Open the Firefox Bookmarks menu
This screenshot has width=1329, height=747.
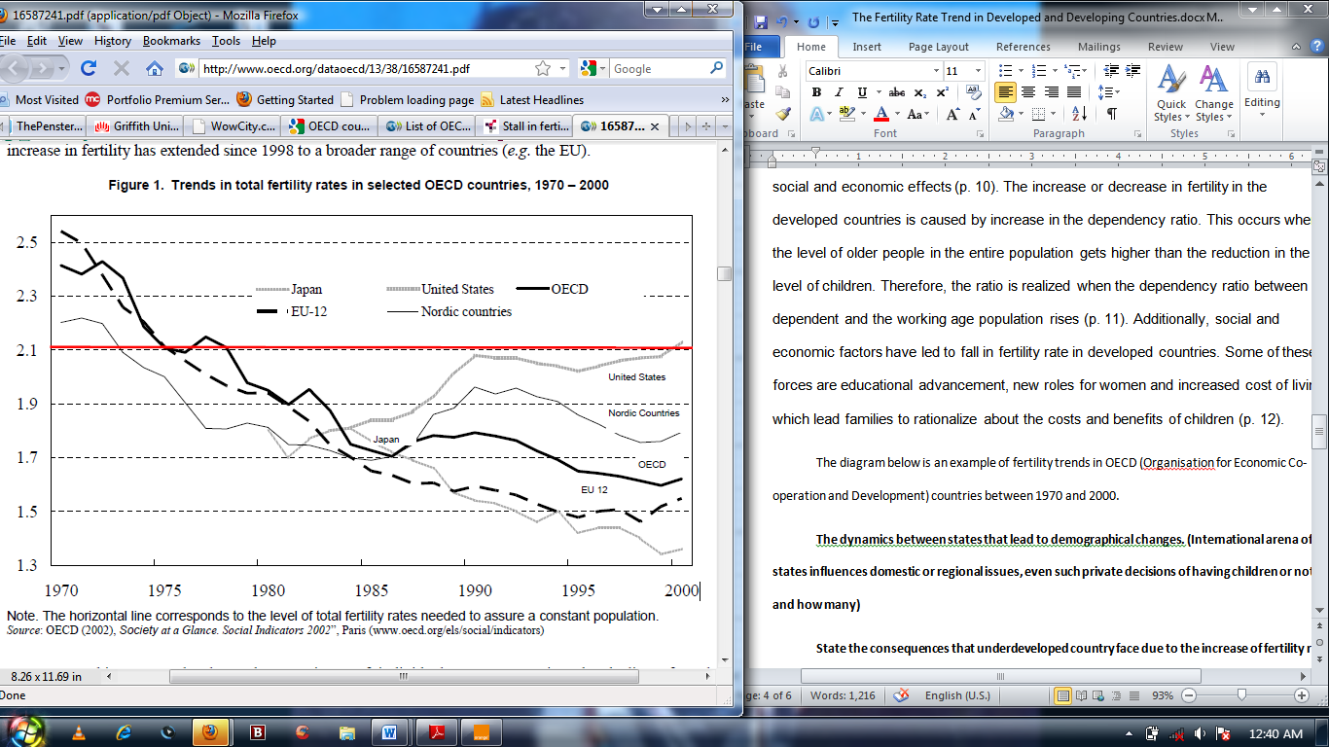171,41
